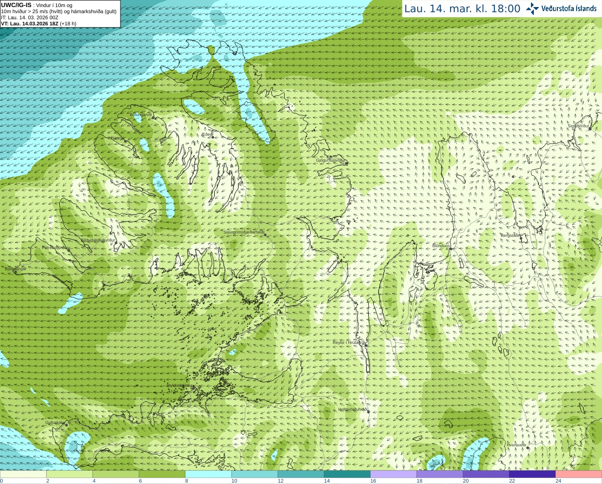The image size is (602, 484).
Task: Click the Bjargtangar station label
Action: [16, 269]
